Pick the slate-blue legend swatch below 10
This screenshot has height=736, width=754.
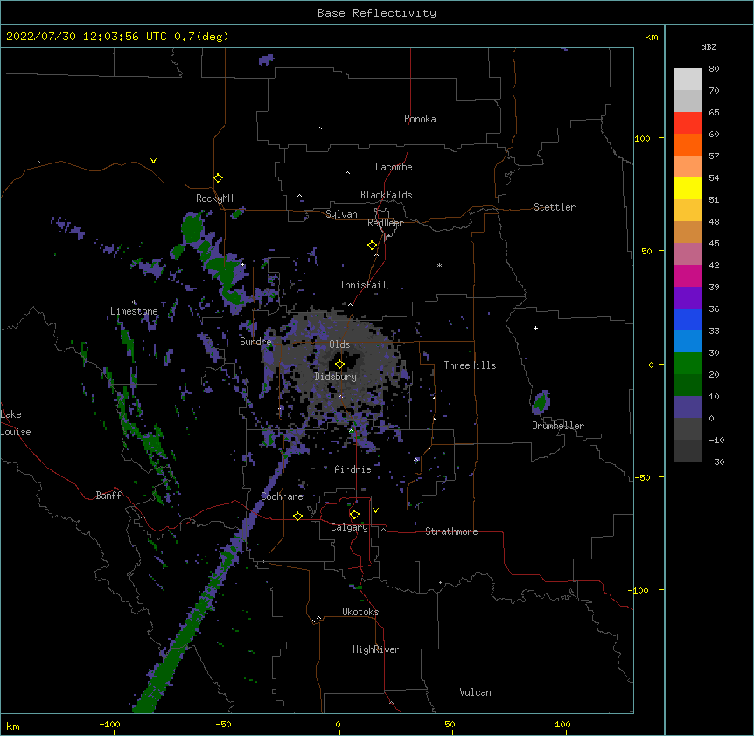pyautogui.click(x=688, y=407)
